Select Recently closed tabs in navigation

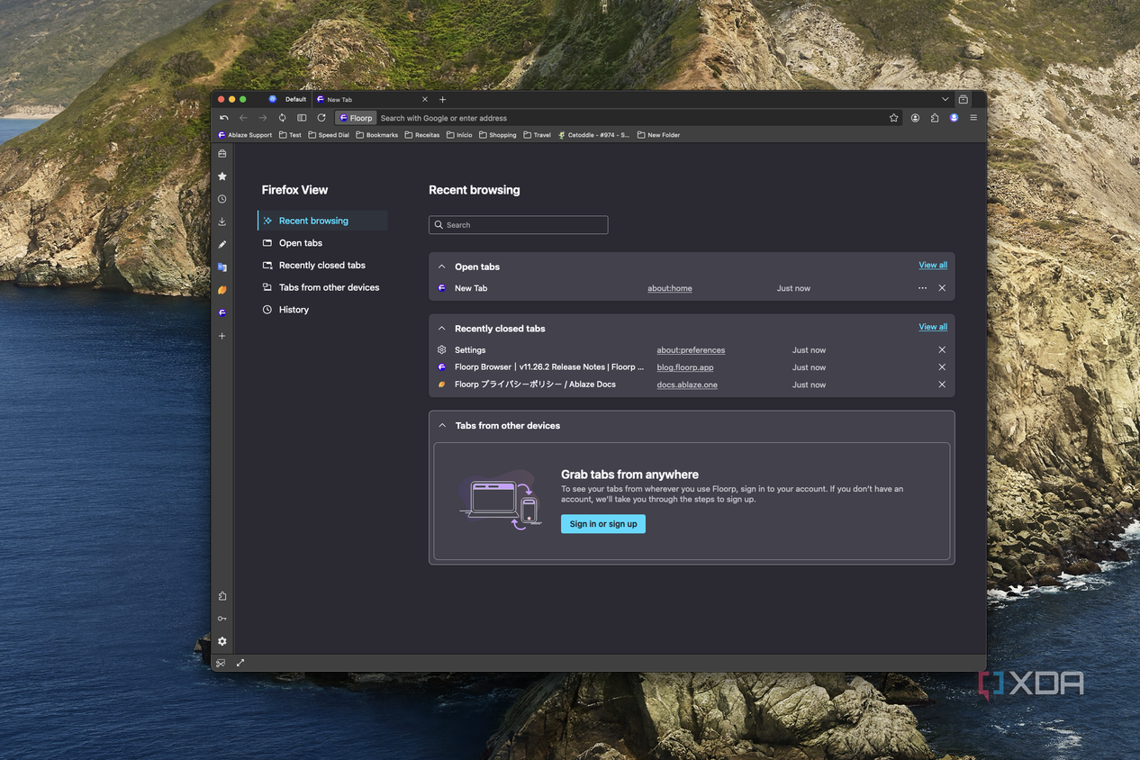click(x=322, y=266)
